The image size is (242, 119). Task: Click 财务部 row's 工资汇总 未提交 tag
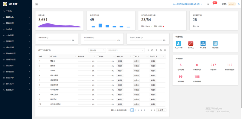tap(136, 66)
